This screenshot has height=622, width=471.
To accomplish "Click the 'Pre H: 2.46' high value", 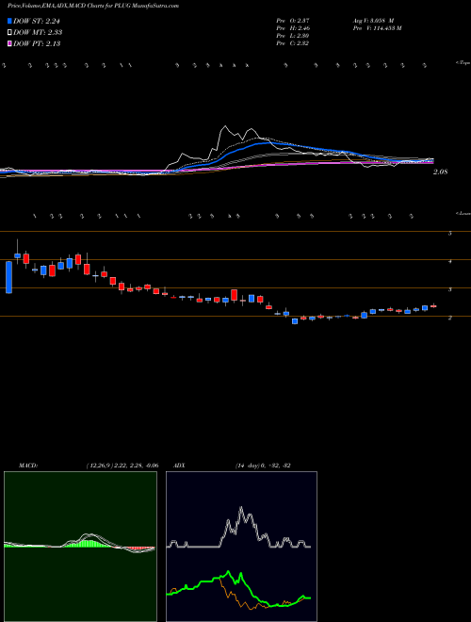I will (x=293, y=28).
